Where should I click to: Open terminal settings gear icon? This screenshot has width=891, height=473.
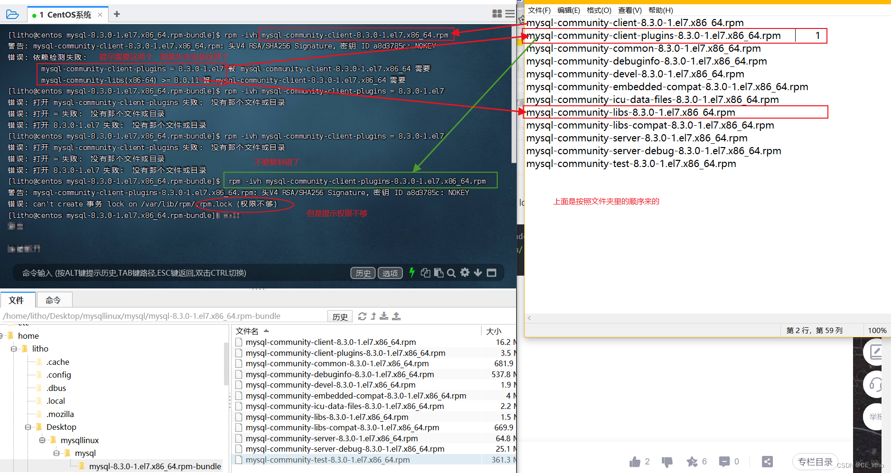pyautogui.click(x=465, y=272)
